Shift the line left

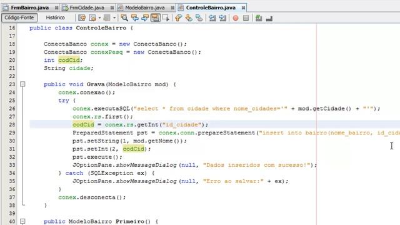coord(212,17)
